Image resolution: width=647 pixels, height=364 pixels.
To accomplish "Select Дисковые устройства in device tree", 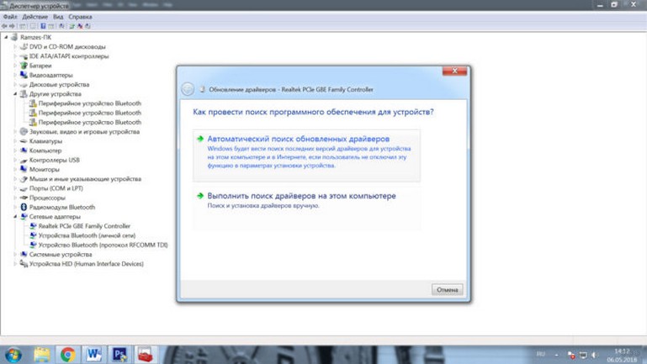I will (59, 85).
